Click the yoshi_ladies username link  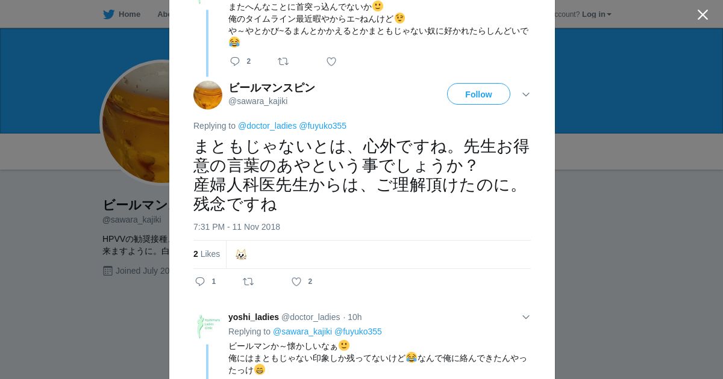pos(253,317)
